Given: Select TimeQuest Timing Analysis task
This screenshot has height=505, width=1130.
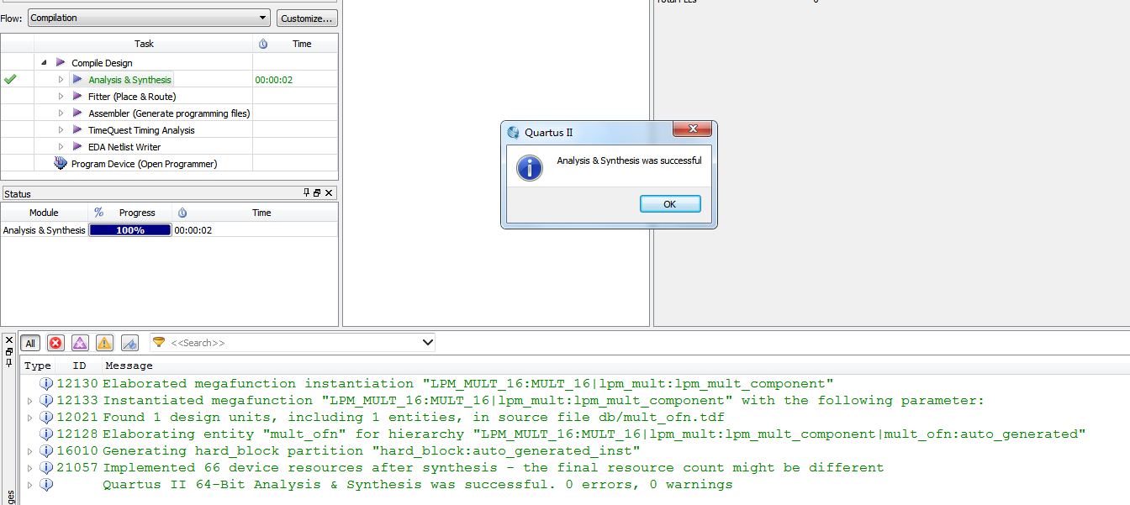Looking at the screenshot, I should [x=141, y=130].
